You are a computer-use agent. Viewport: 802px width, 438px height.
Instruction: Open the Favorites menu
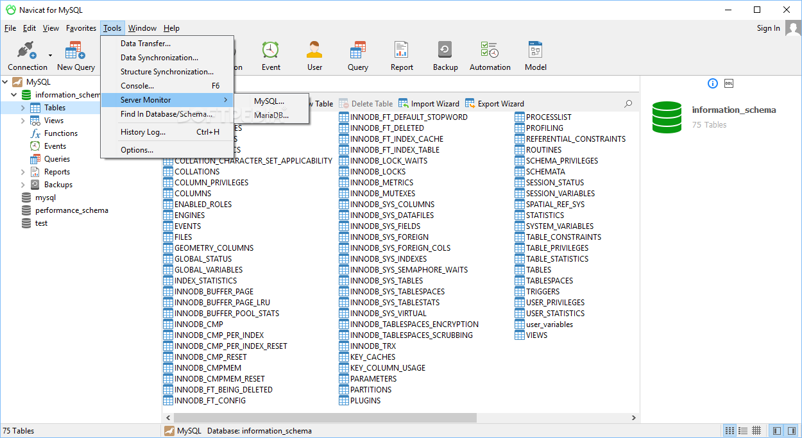(x=81, y=28)
